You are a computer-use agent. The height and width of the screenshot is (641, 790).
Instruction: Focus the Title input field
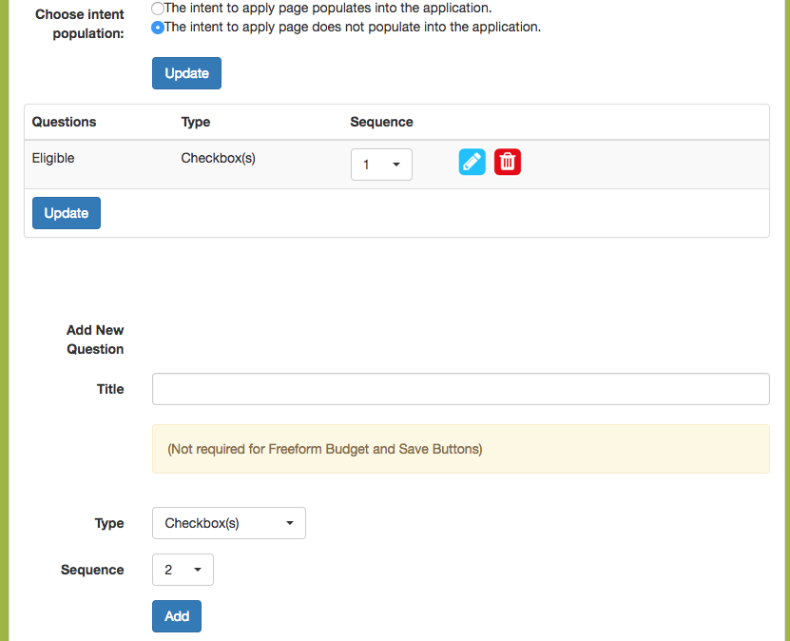(460, 389)
